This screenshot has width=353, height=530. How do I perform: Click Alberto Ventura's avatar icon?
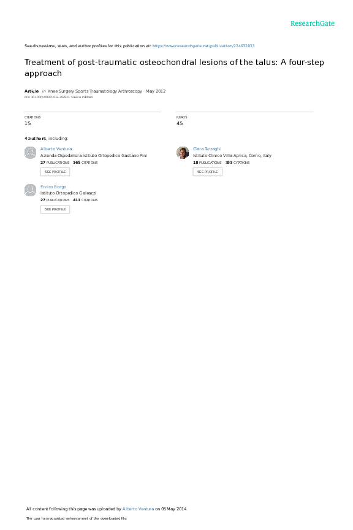[x=31, y=153]
